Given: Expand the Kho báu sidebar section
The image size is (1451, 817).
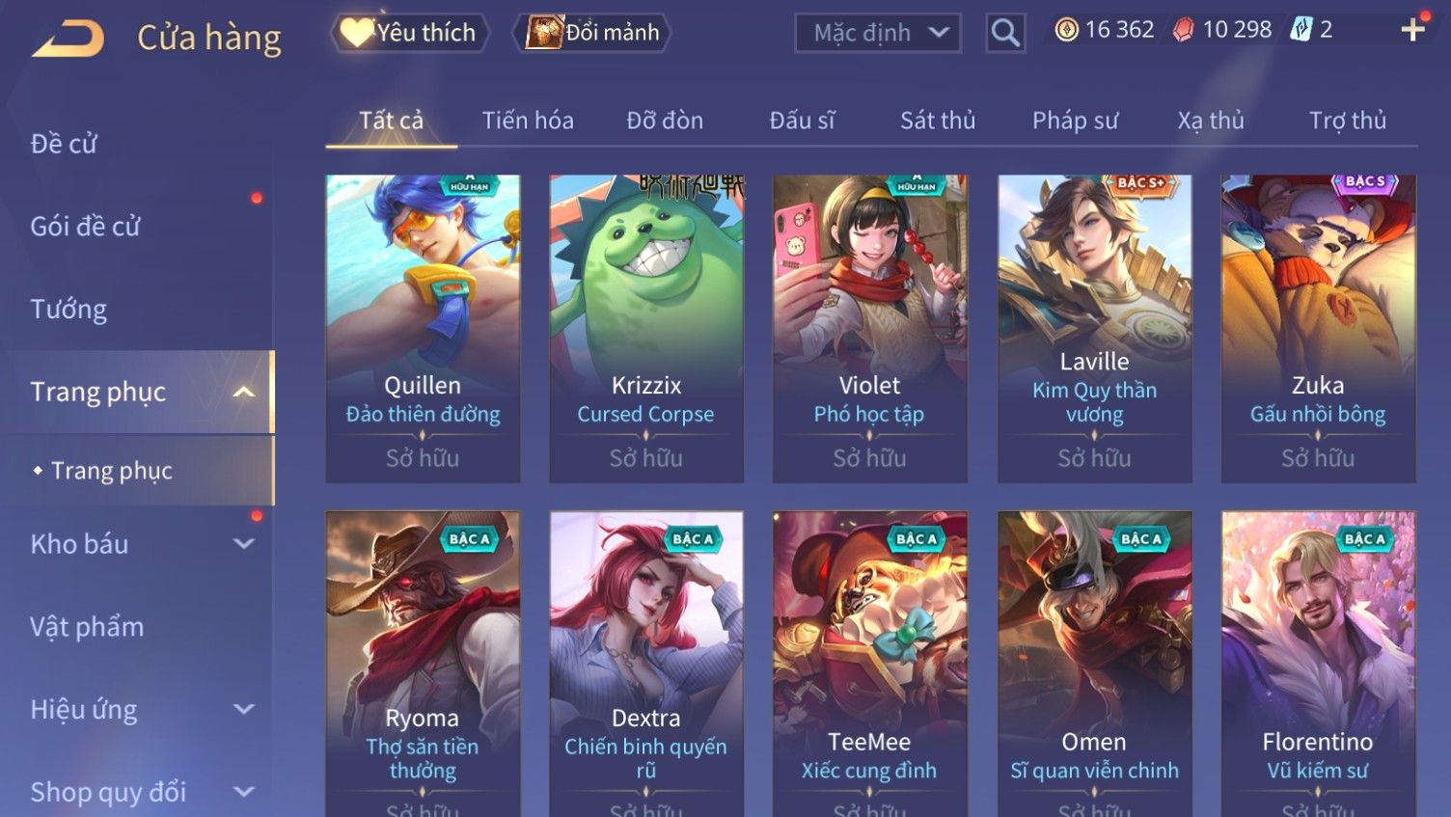Looking at the screenshot, I should pos(244,544).
